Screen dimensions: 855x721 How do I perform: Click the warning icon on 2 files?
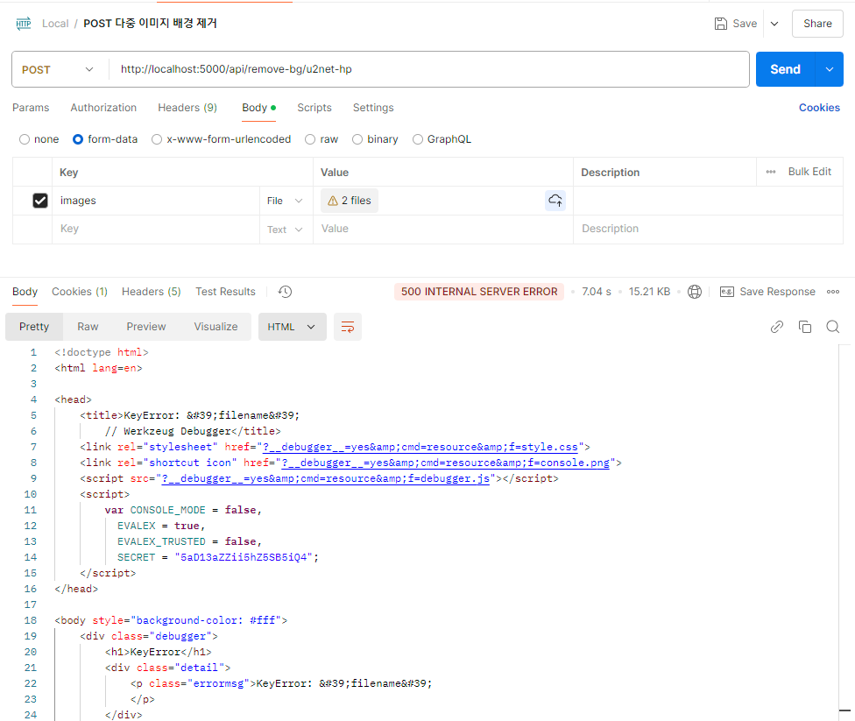333,201
